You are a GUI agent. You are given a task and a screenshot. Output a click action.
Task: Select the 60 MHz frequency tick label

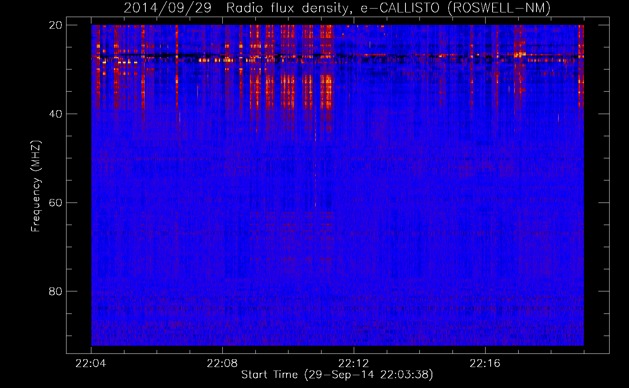point(56,203)
